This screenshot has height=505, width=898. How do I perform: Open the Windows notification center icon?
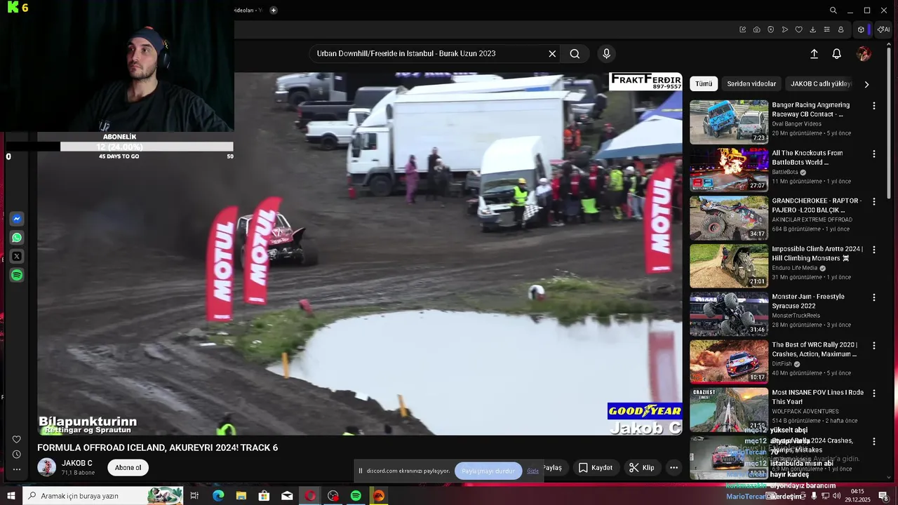click(x=883, y=496)
